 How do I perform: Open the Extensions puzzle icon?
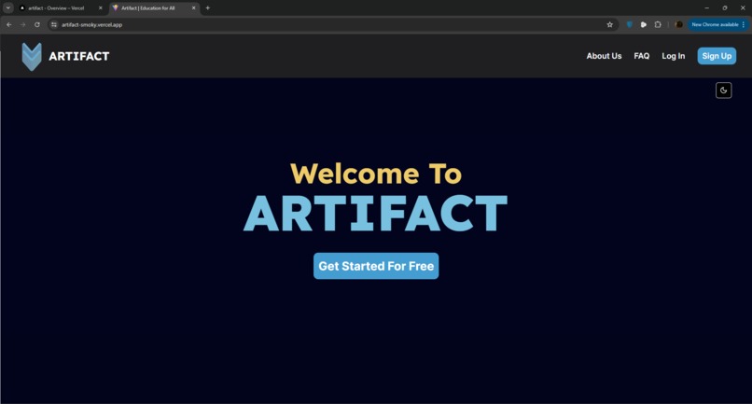(658, 24)
